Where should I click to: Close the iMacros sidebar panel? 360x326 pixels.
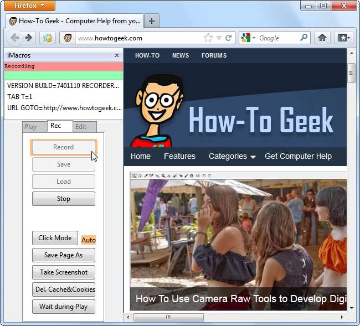(x=117, y=55)
